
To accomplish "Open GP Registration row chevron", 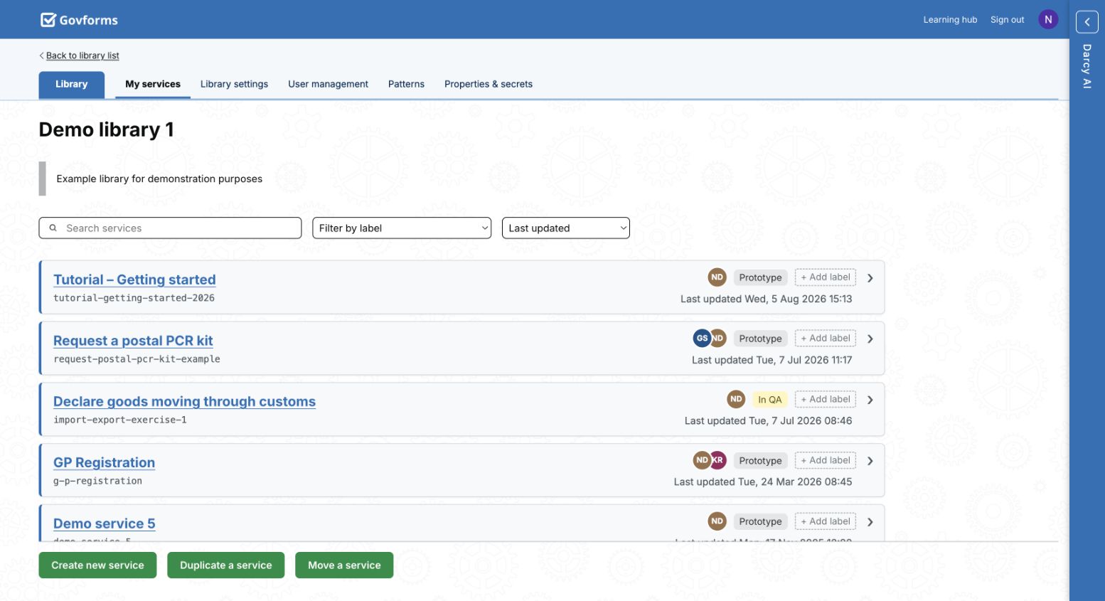I will point(870,461).
